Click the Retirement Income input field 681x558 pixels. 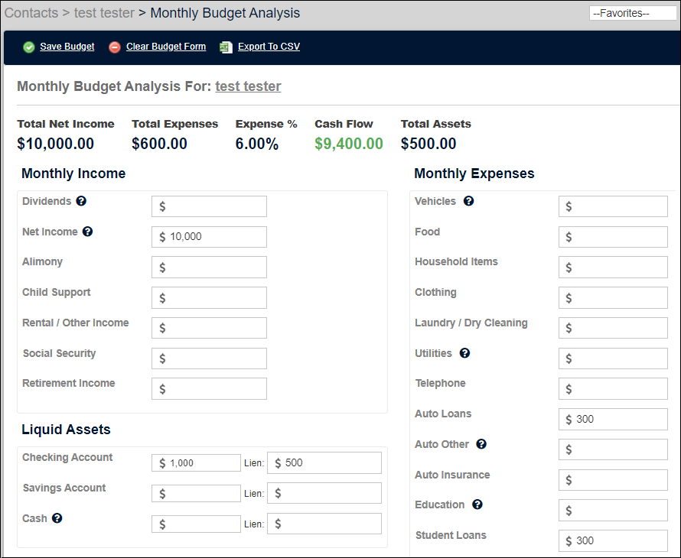209,389
